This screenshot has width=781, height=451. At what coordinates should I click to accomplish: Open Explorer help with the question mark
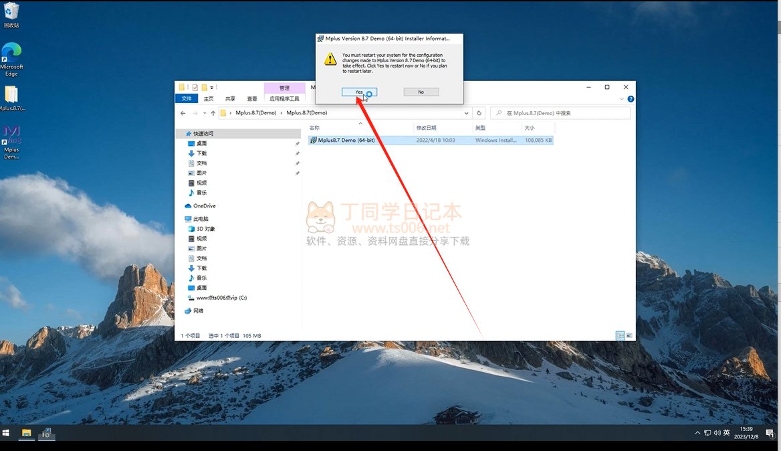pyautogui.click(x=631, y=99)
